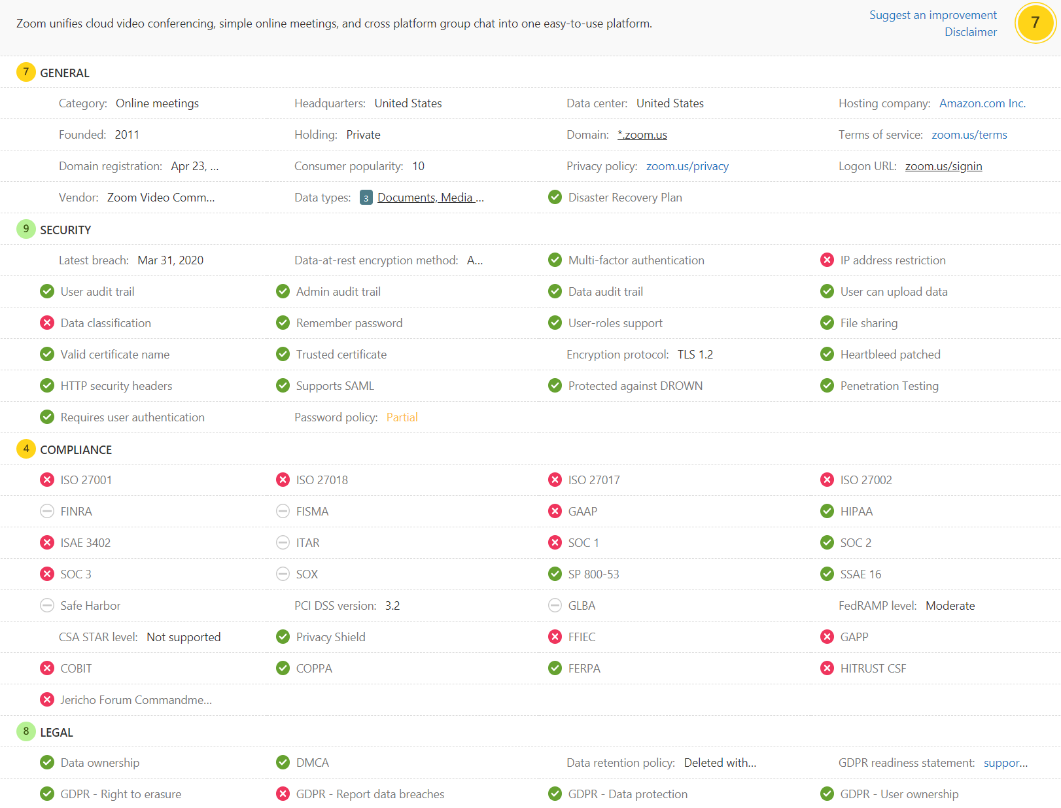Click the SSAE 16 compliance label
This screenshot has height=808, width=1061.
click(861, 574)
